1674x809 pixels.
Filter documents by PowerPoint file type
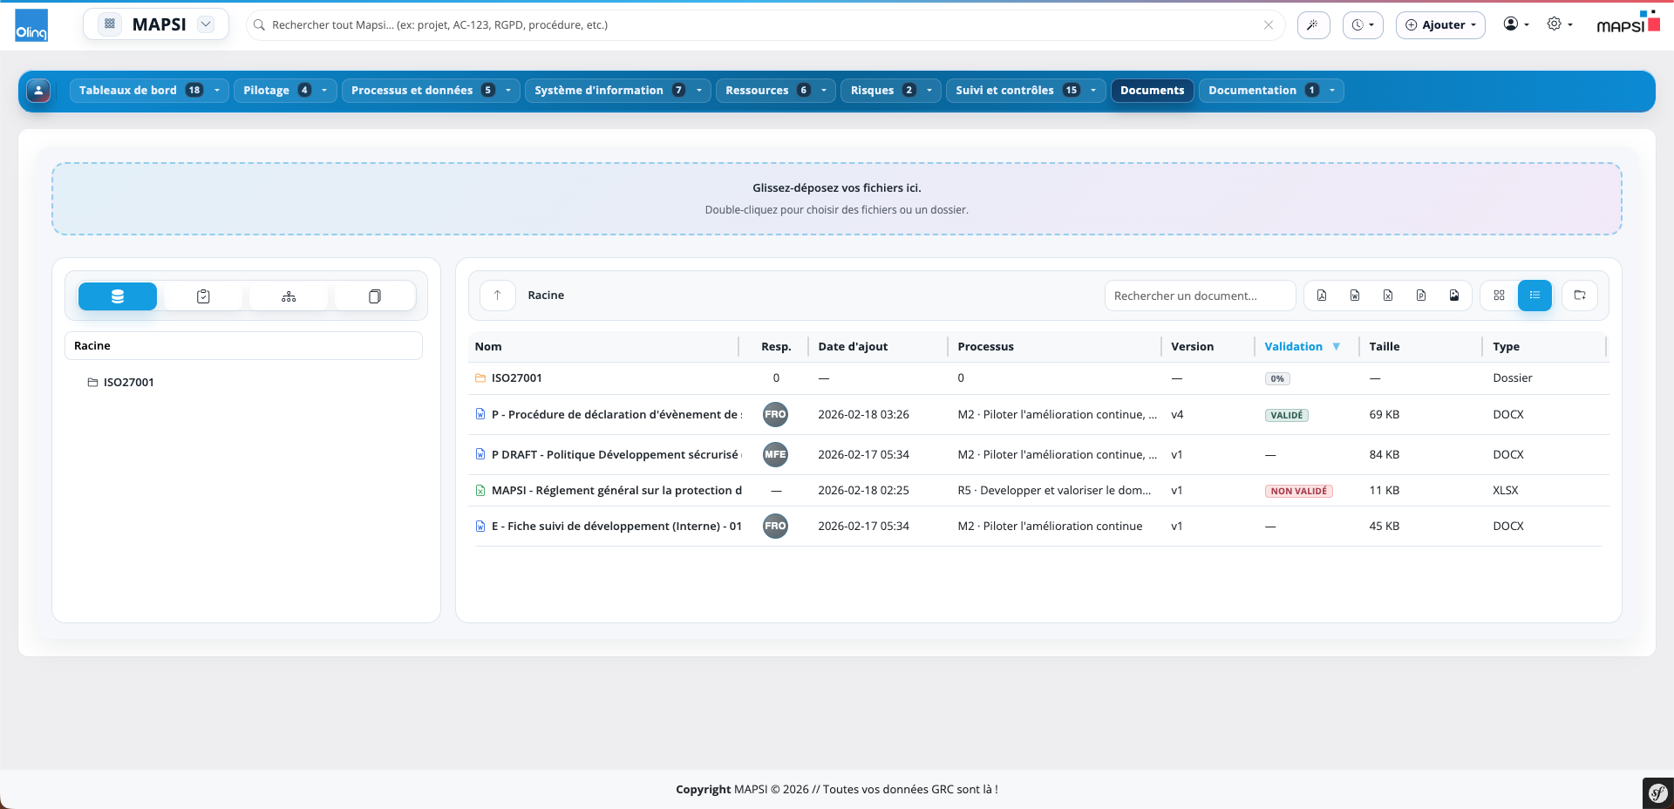pyautogui.click(x=1421, y=296)
